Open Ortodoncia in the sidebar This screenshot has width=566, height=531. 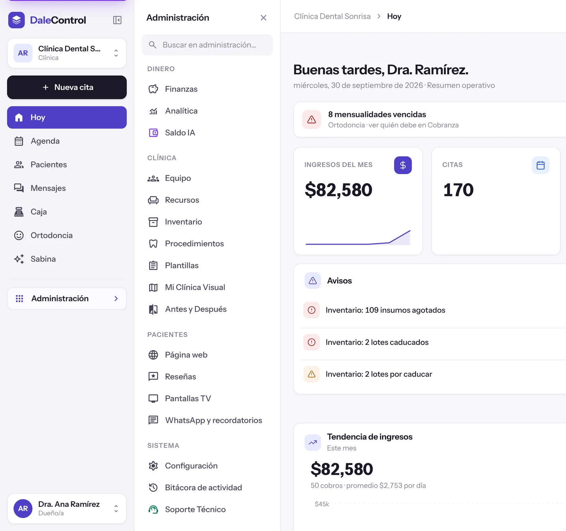[67, 235]
